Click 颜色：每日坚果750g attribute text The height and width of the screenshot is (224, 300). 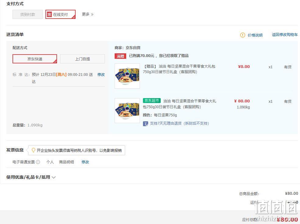[160, 115]
